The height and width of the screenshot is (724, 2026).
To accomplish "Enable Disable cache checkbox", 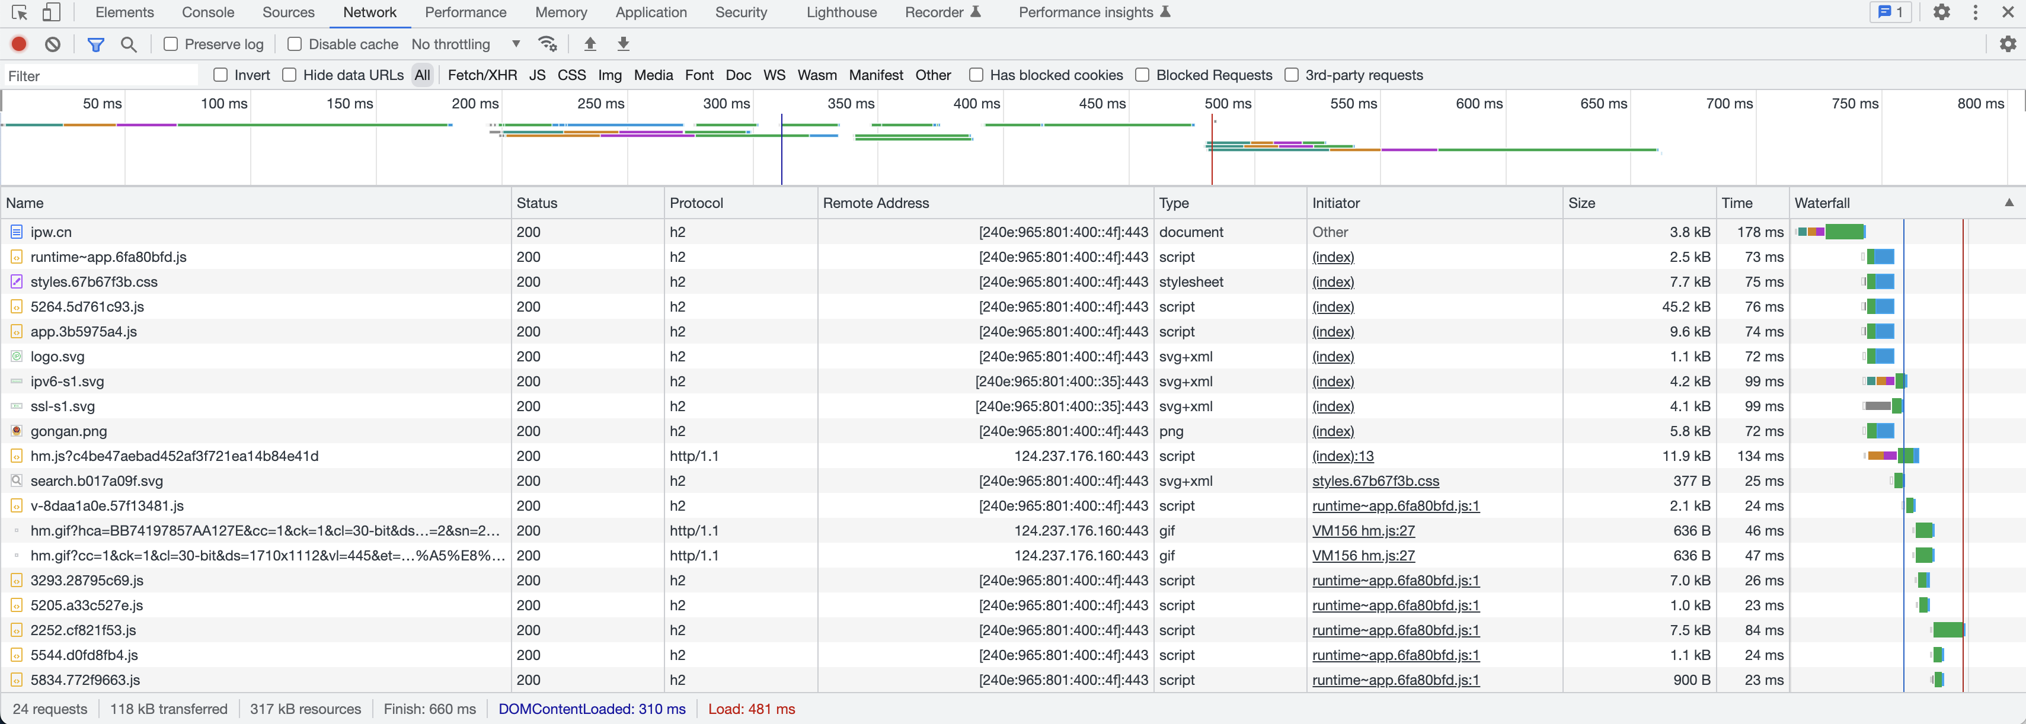I will 294,44.
